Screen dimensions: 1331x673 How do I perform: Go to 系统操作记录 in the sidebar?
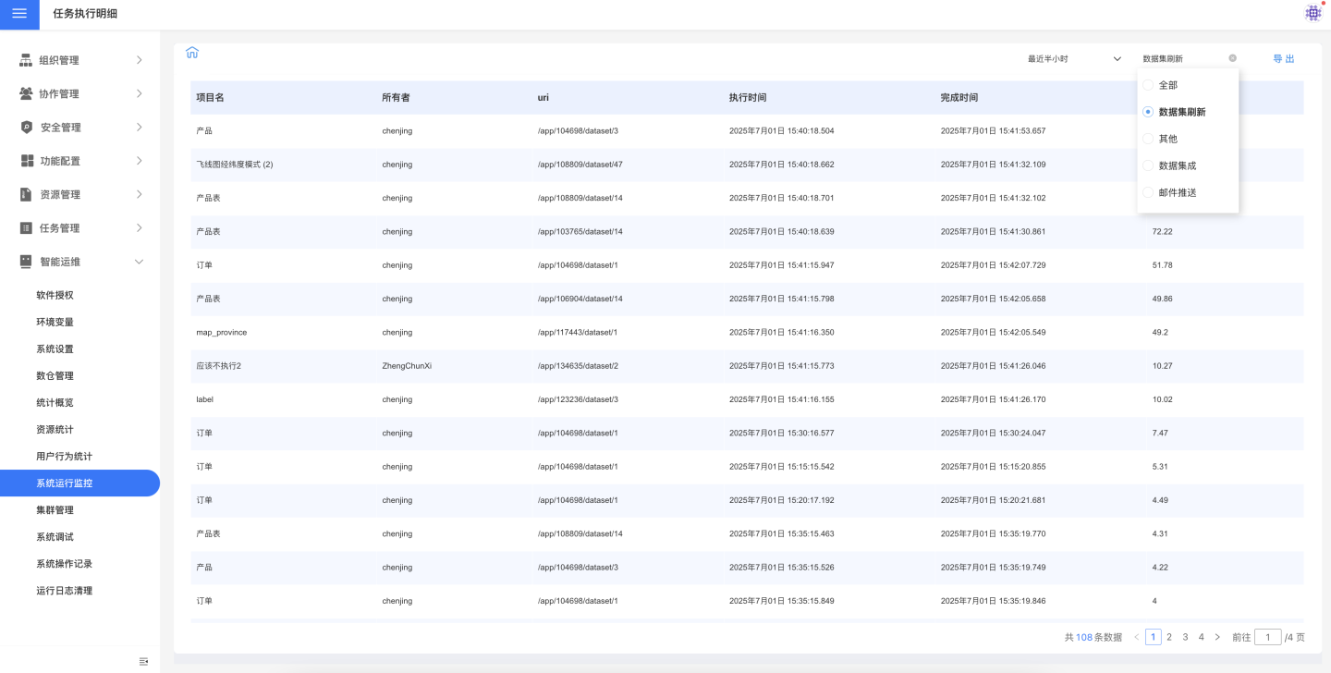64,564
